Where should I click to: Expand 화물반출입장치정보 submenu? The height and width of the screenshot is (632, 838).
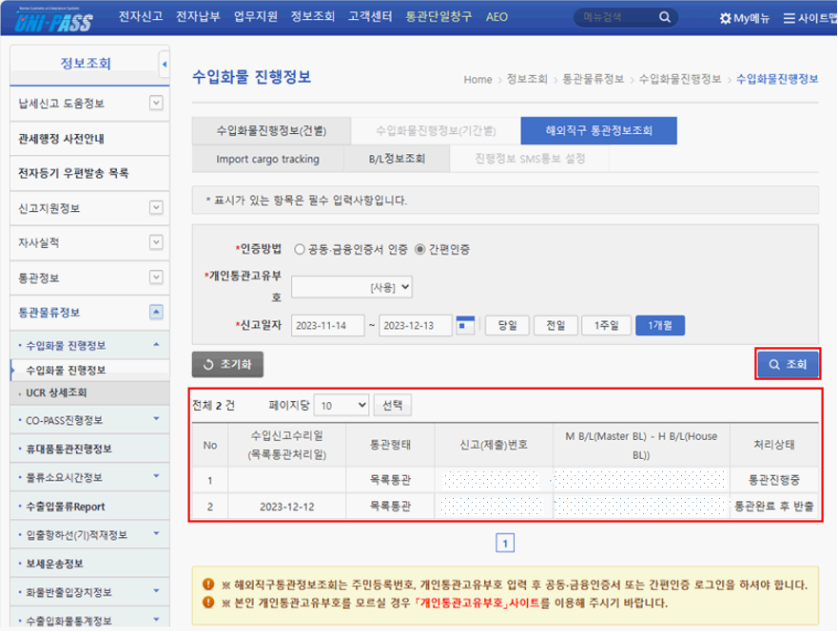click(156, 591)
